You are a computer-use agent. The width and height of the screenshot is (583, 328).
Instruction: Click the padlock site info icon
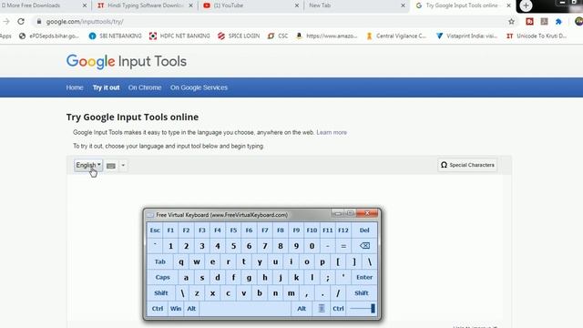(x=39, y=22)
